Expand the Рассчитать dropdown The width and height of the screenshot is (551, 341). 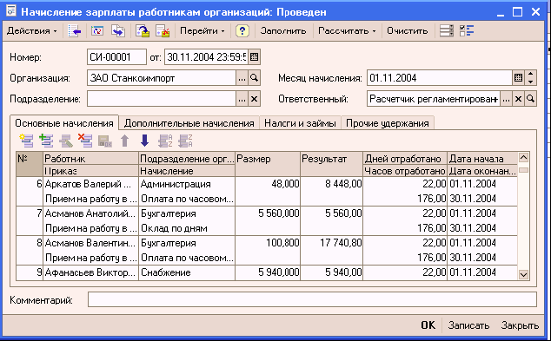pyautogui.click(x=347, y=31)
